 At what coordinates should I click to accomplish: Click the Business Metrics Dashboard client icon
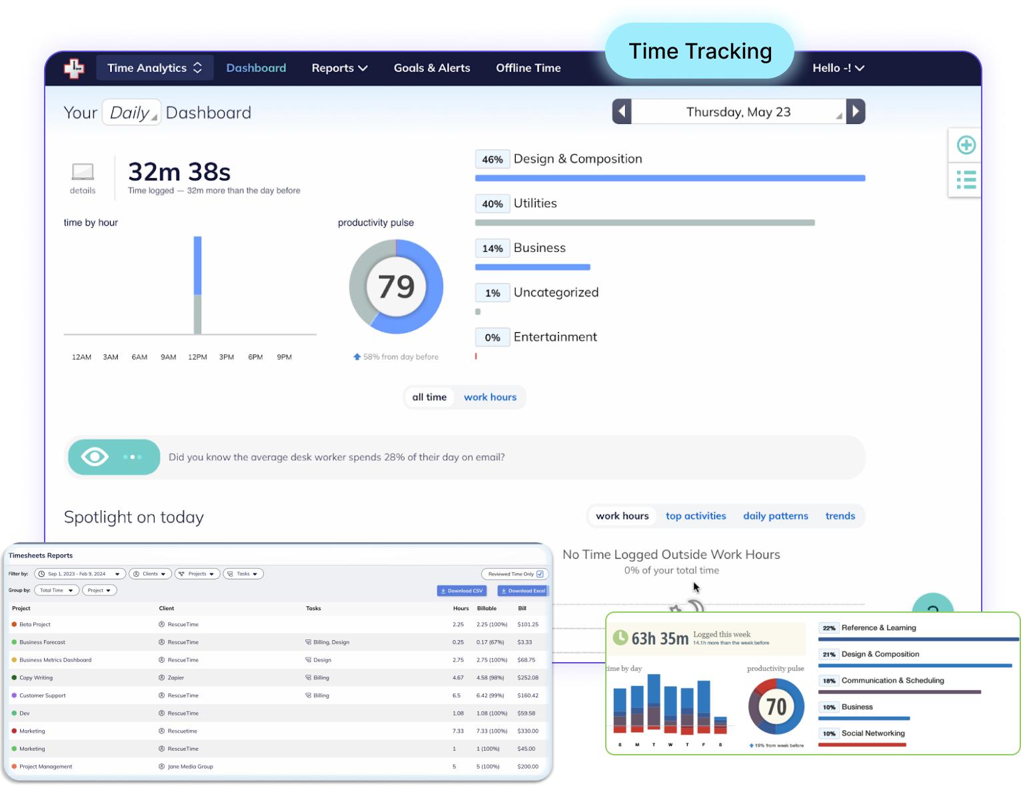point(161,660)
